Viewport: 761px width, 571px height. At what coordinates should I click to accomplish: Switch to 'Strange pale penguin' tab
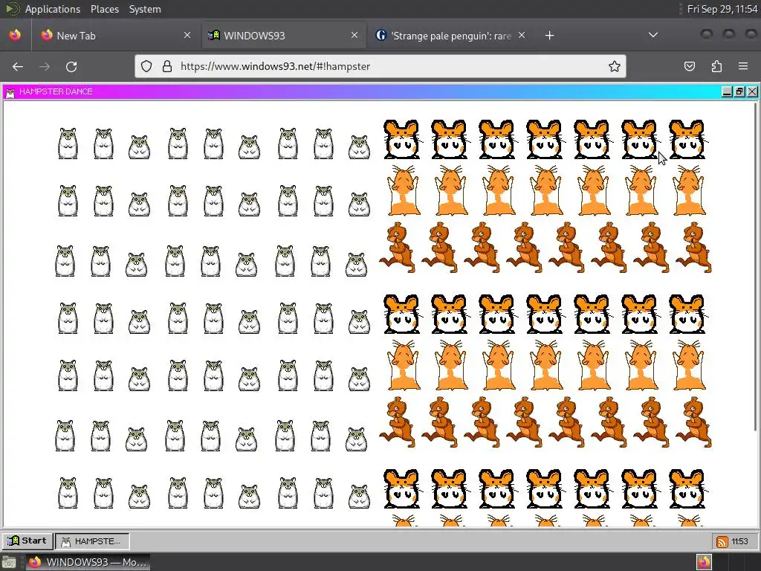[x=450, y=35]
